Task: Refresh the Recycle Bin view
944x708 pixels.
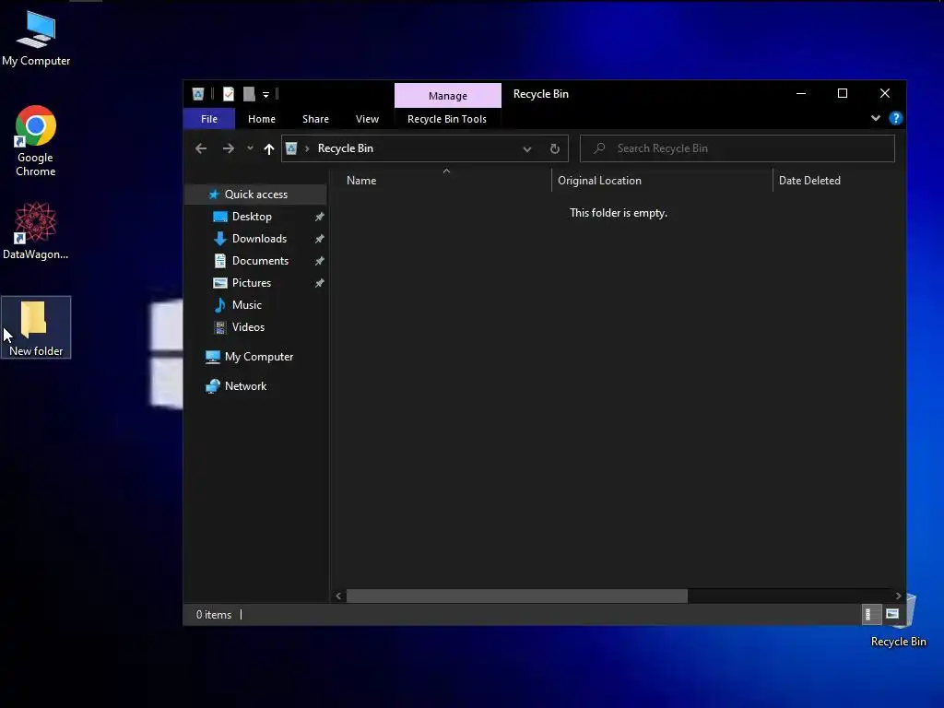Action: point(554,148)
